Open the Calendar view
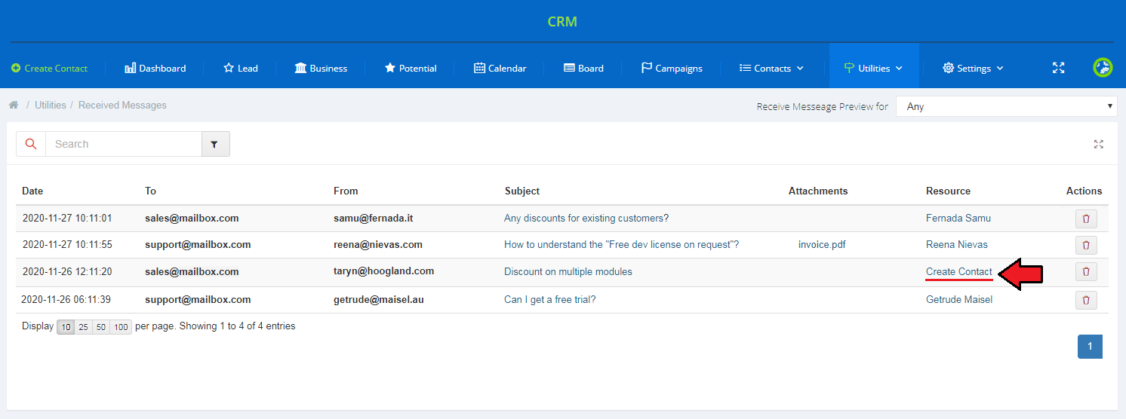Image resolution: width=1126 pixels, height=419 pixels. click(x=500, y=68)
